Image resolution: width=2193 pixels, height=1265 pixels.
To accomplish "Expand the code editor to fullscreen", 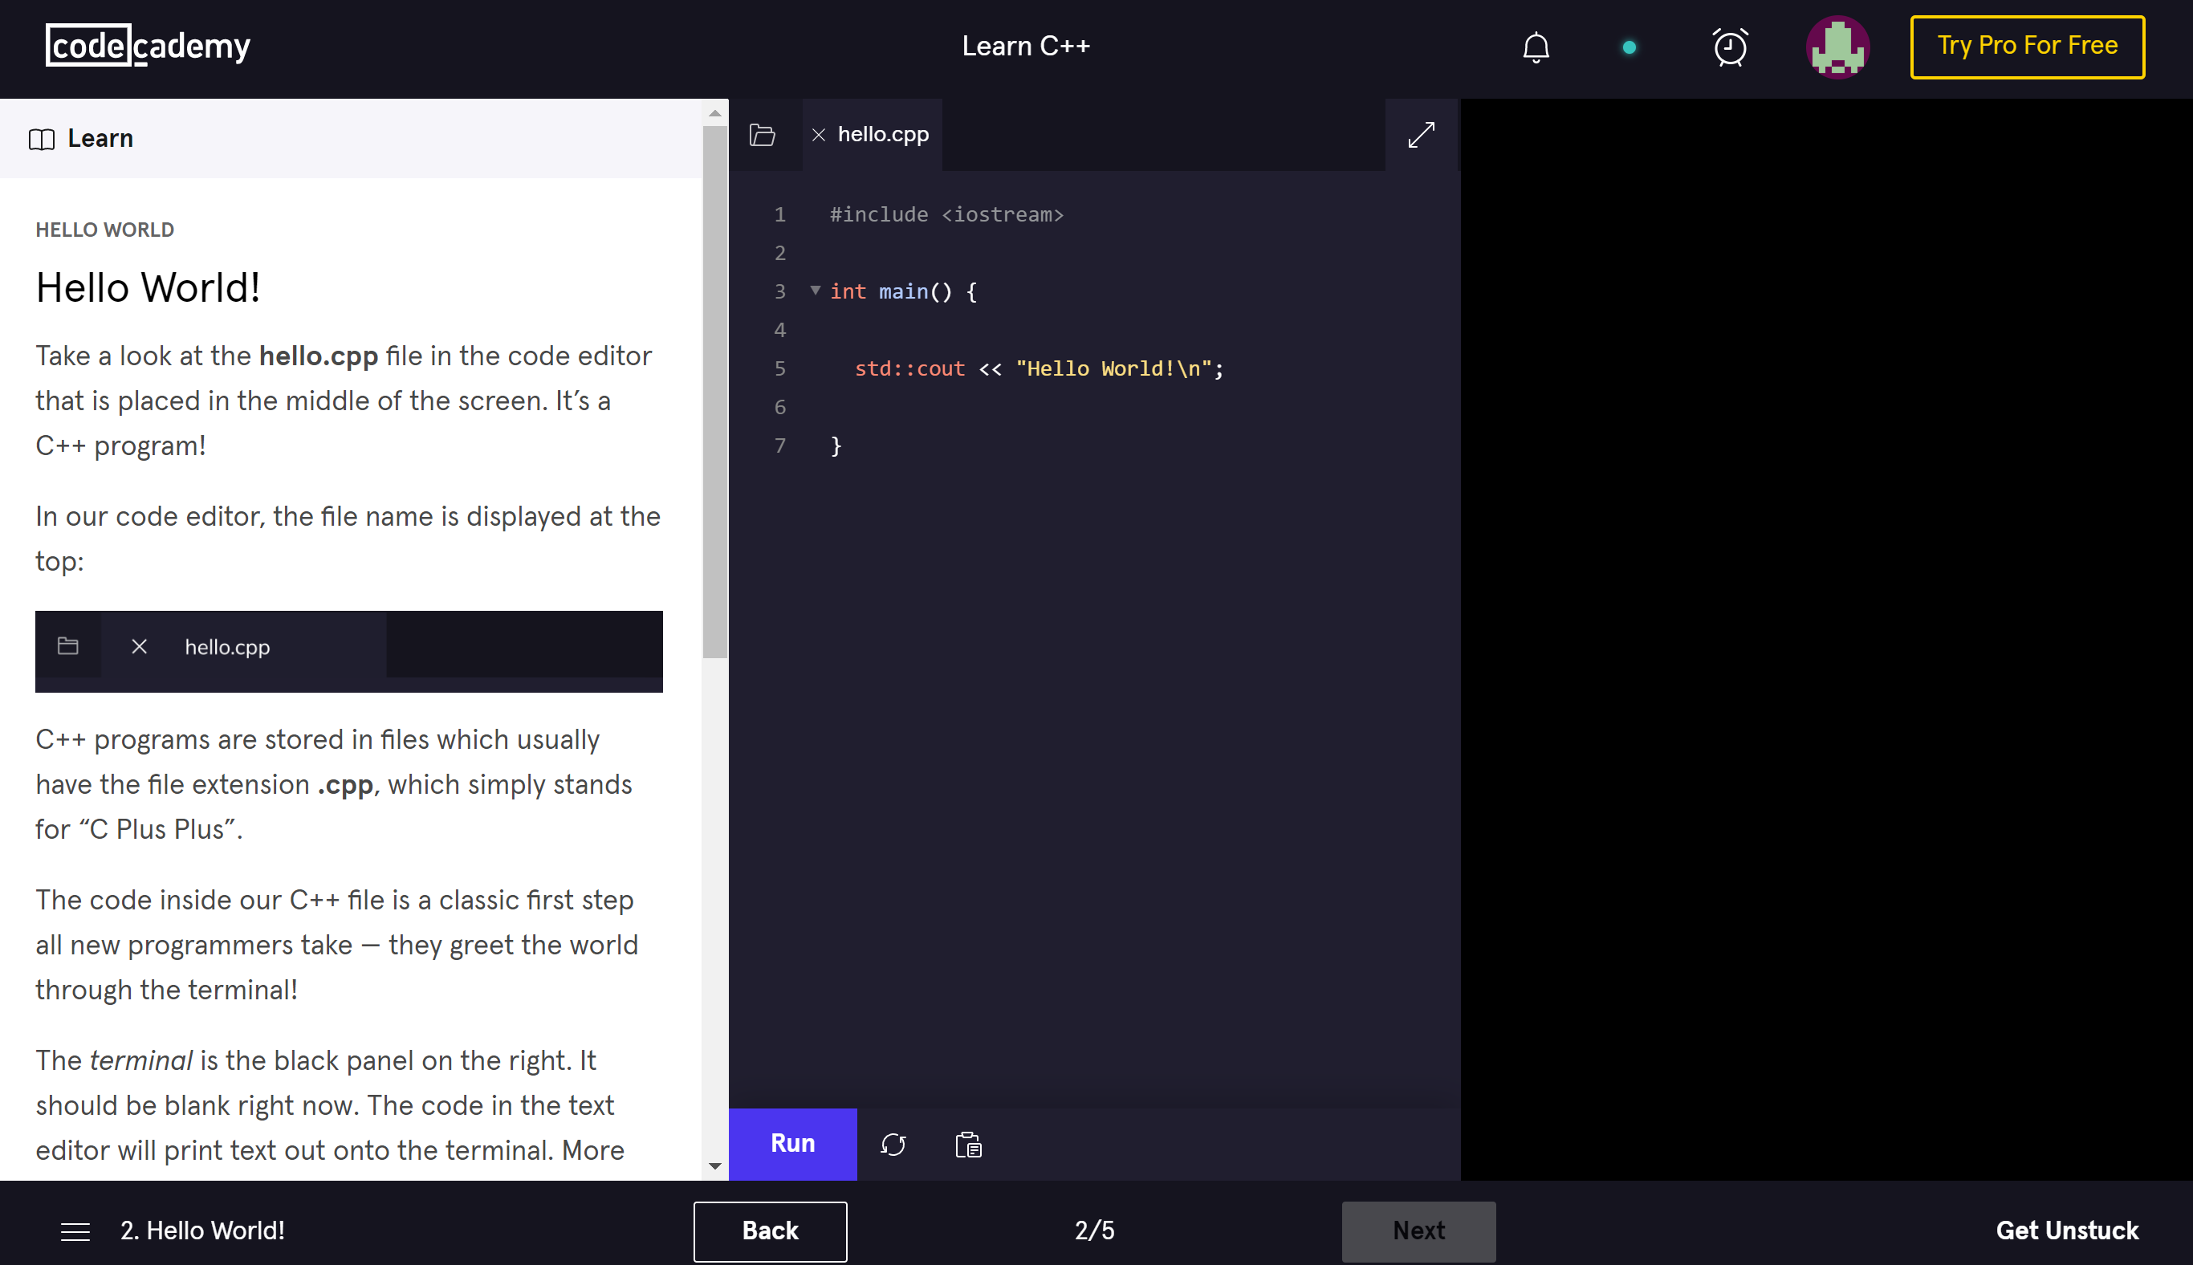I will [1421, 135].
